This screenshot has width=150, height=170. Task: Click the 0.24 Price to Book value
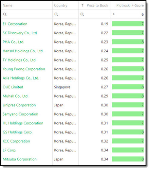(105, 51)
